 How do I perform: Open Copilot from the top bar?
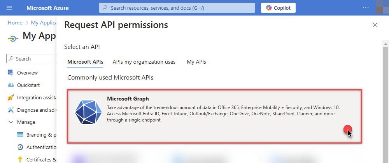pyautogui.click(x=278, y=8)
